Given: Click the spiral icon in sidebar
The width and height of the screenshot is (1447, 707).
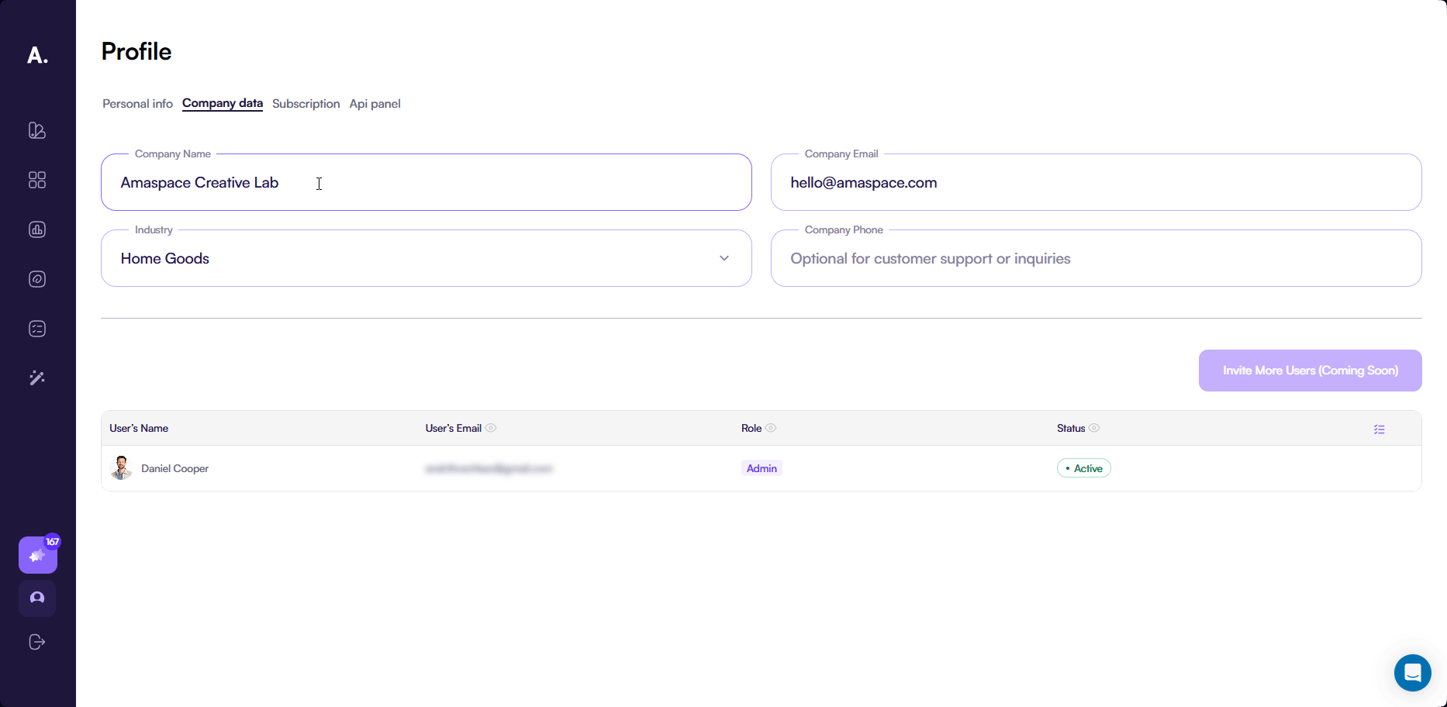Looking at the screenshot, I should click(x=37, y=279).
